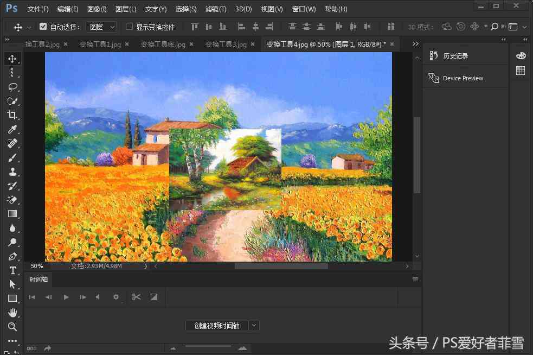The height and width of the screenshot is (355, 533).
Task: Close the 变换工具4.jpg document tab
Action: pyautogui.click(x=392, y=44)
